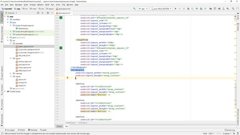Click the upper green square gutter preview swatch
The width and height of the screenshot is (240, 135).
[61, 18]
